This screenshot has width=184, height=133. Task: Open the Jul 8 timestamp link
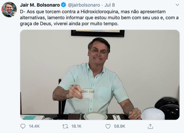pyautogui.click(x=110, y=5)
